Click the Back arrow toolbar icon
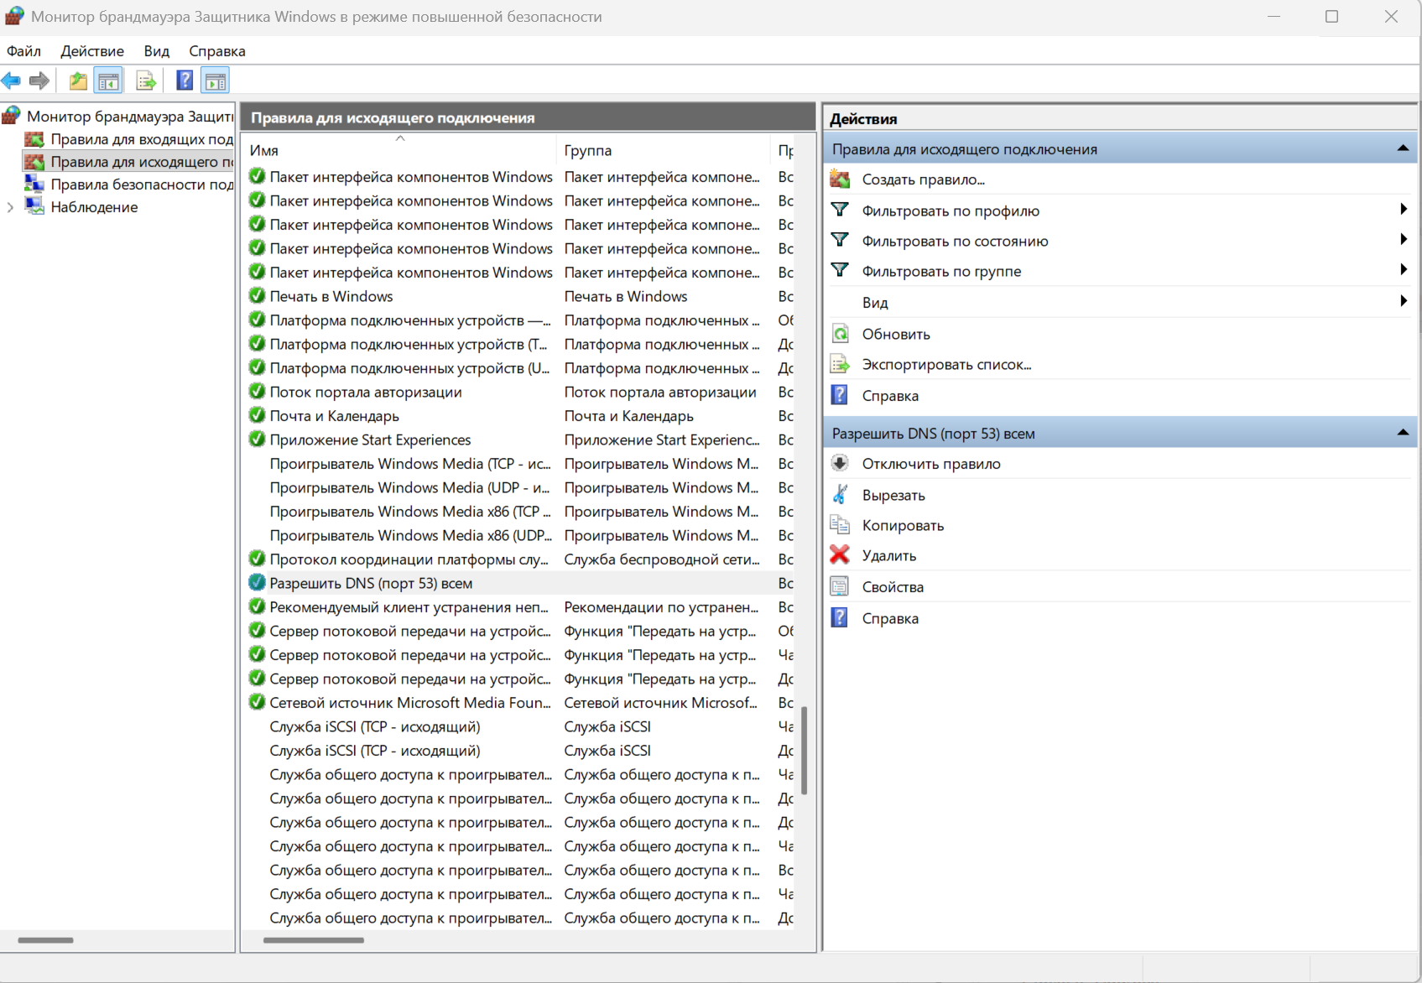The height and width of the screenshot is (983, 1422). click(12, 81)
